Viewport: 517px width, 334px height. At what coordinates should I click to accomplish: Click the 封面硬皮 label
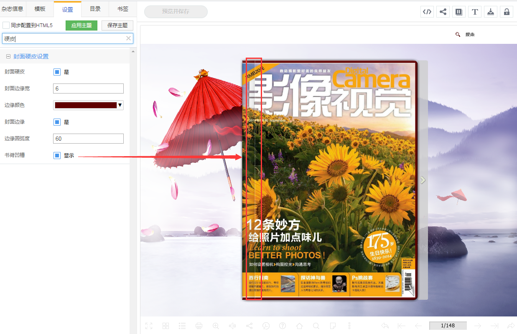[x=15, y=72]
